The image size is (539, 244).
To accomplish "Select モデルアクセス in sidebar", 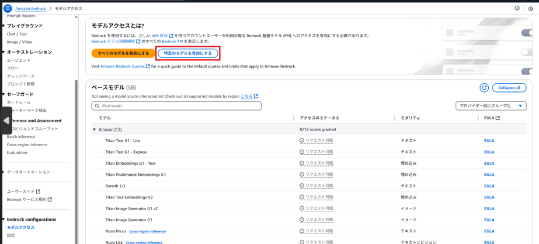I will [x=20, y=228].
